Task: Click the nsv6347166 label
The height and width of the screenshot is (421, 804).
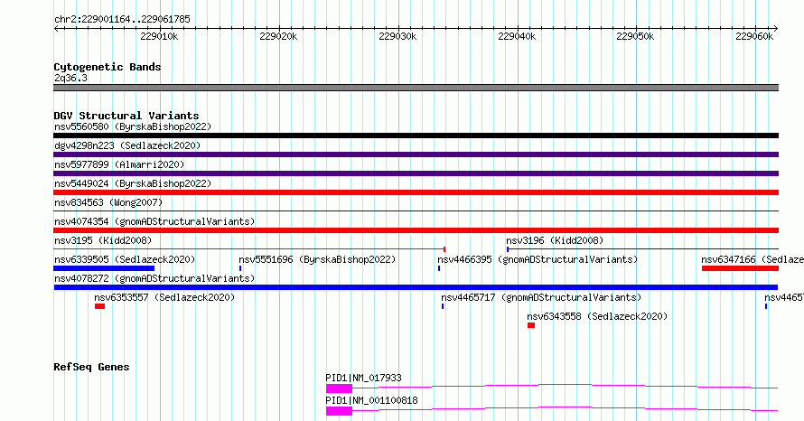Action: [x=753, y=259]
